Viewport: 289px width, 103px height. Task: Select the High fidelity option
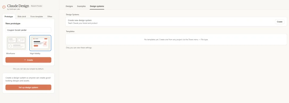tap(40, 43)
